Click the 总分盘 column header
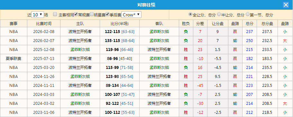The width and height of the screenshot is (293, 117). click(x=267, y=23)
